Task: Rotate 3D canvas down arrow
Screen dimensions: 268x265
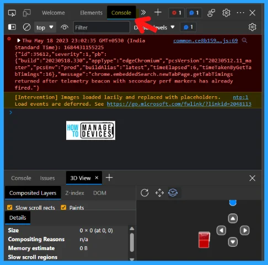Action: pos(233,242)
